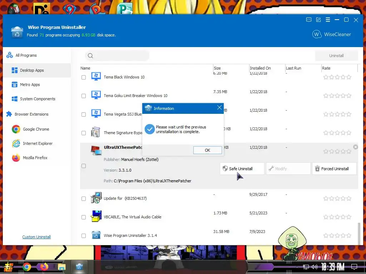The width and height of the screenshot is (366, 274).
Task: Select Google Chrome browser extensions
Action: click(37, 129)
